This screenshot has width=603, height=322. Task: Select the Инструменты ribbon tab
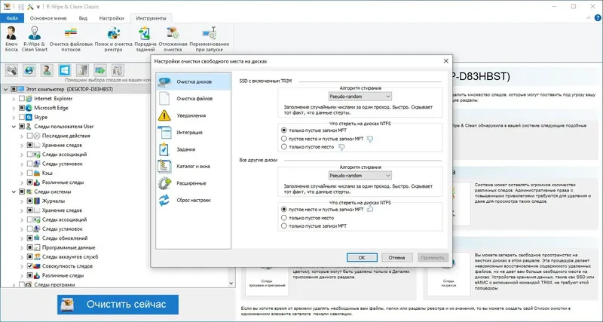click(x=151, y=18)
